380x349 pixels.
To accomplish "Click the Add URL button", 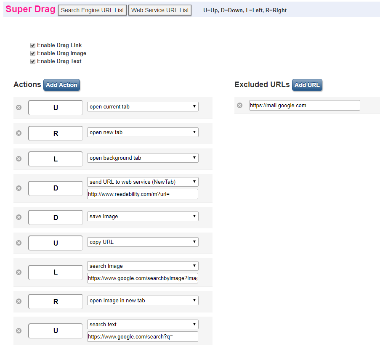I will point(307,85).
